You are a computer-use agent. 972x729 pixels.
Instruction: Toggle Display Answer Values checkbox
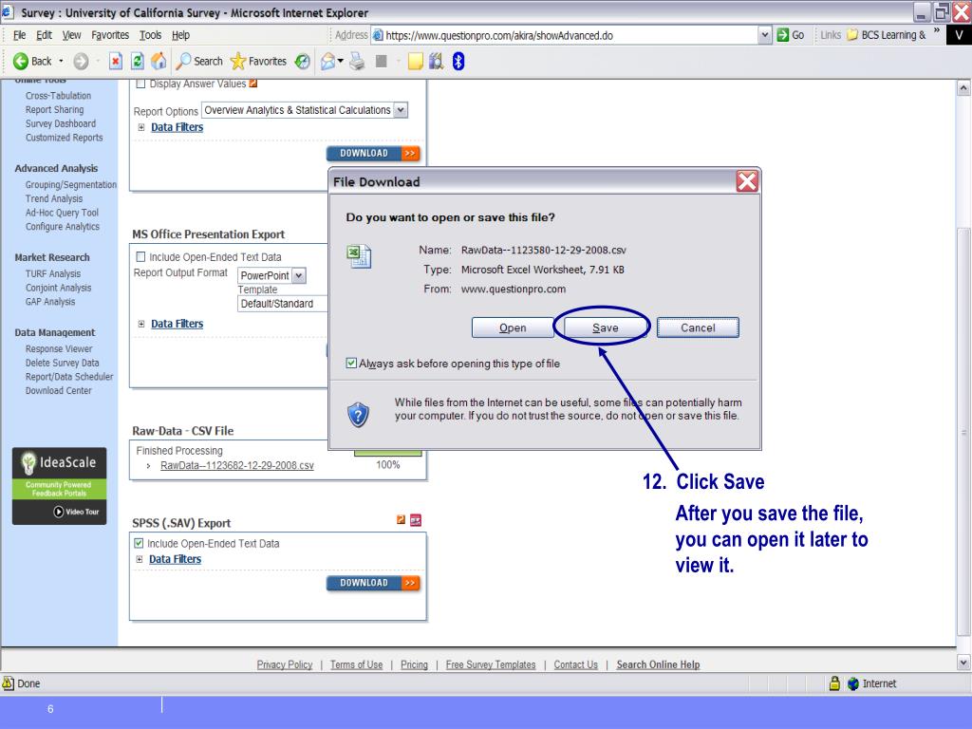[140, 84]
